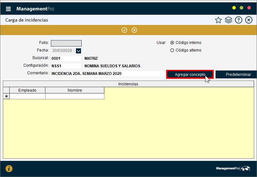This screenshot has height=177, width=257.
Task: Click the yellow minimize window dot
Action: coord(234,8)
